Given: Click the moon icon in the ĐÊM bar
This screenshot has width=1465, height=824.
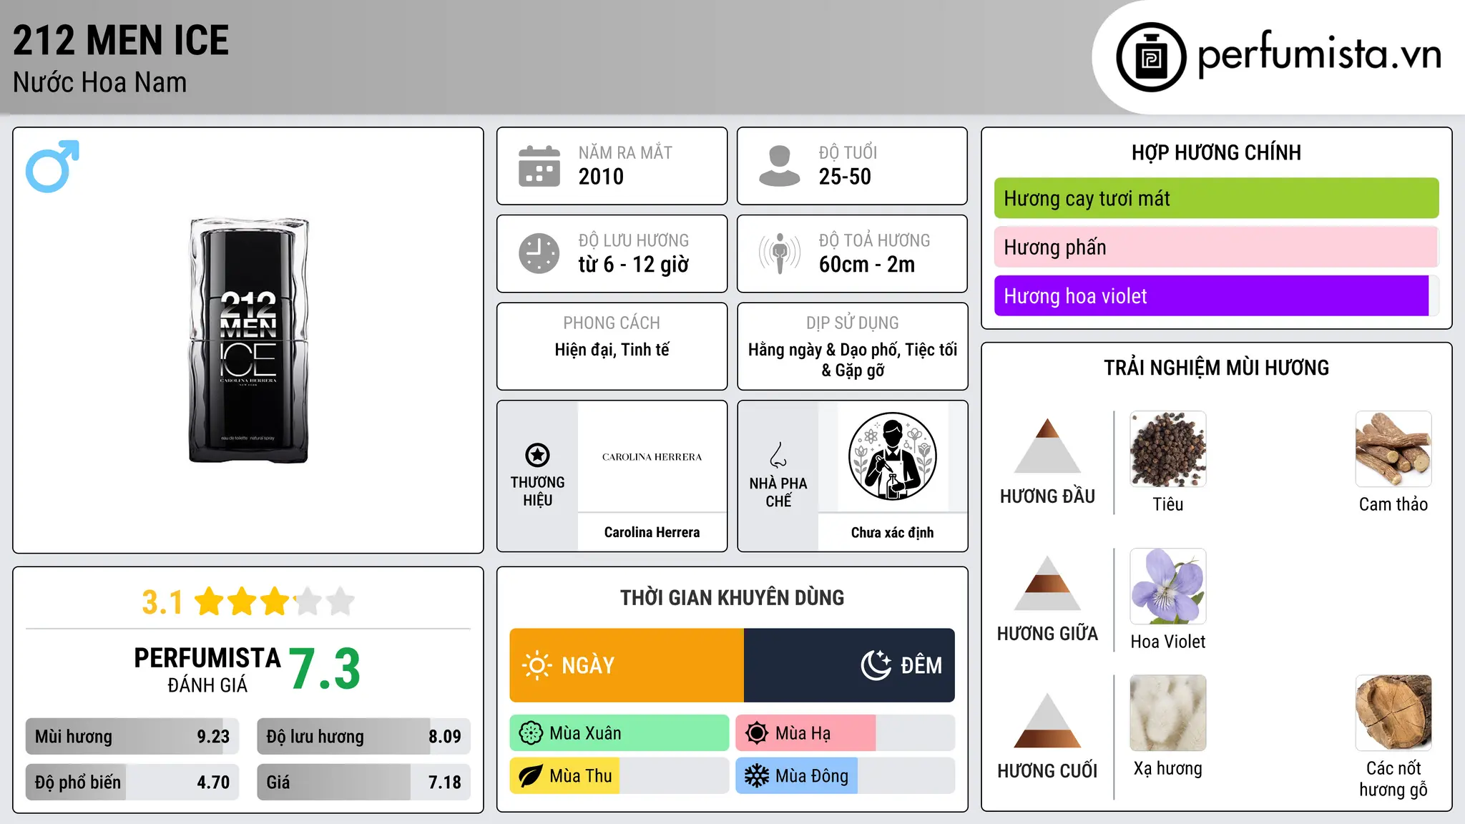Looking at the screenshot, I should coord(876,665).
